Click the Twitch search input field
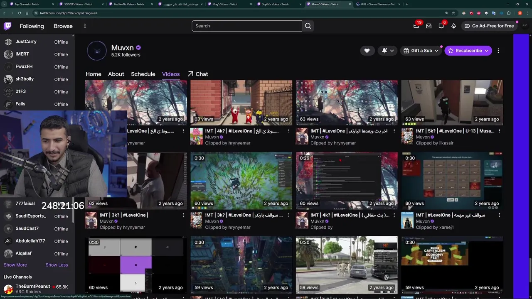The height and width of the screenshot is (299, 532). click(x=247, y=26)
